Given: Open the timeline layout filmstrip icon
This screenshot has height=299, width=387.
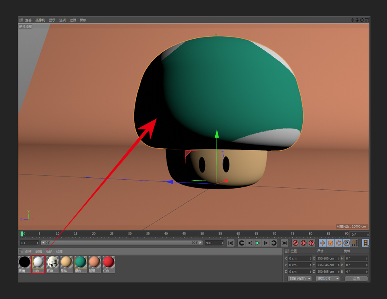Looking at the screenshot, I should (x=365, y=243).
